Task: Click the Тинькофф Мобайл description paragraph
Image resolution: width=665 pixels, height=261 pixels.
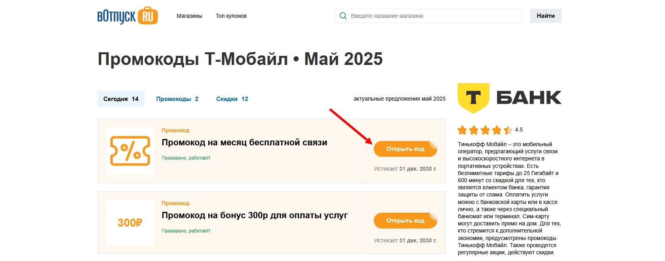Action: click(x=509, y=198)
